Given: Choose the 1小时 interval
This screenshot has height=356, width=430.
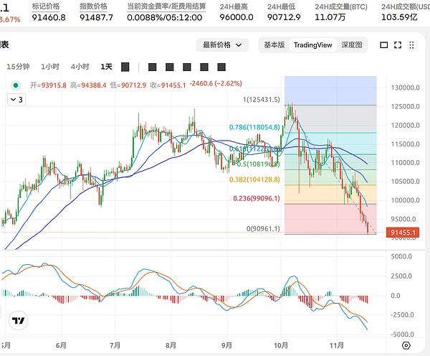Looking at the screenshot, I should (50, 67).
